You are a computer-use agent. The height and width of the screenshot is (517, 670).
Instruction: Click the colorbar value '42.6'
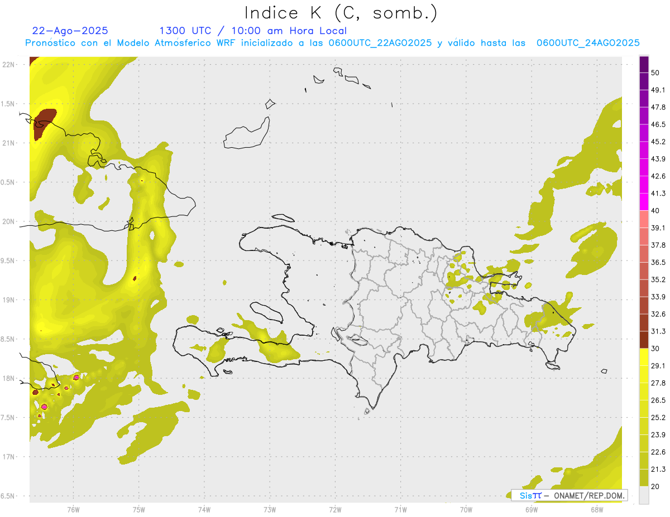[x=658, y=176]
